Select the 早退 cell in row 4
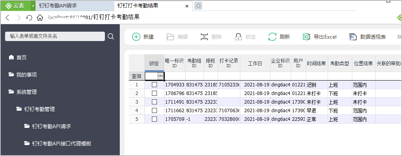Viewport: 402px width, 156px height. click(317, 111)
